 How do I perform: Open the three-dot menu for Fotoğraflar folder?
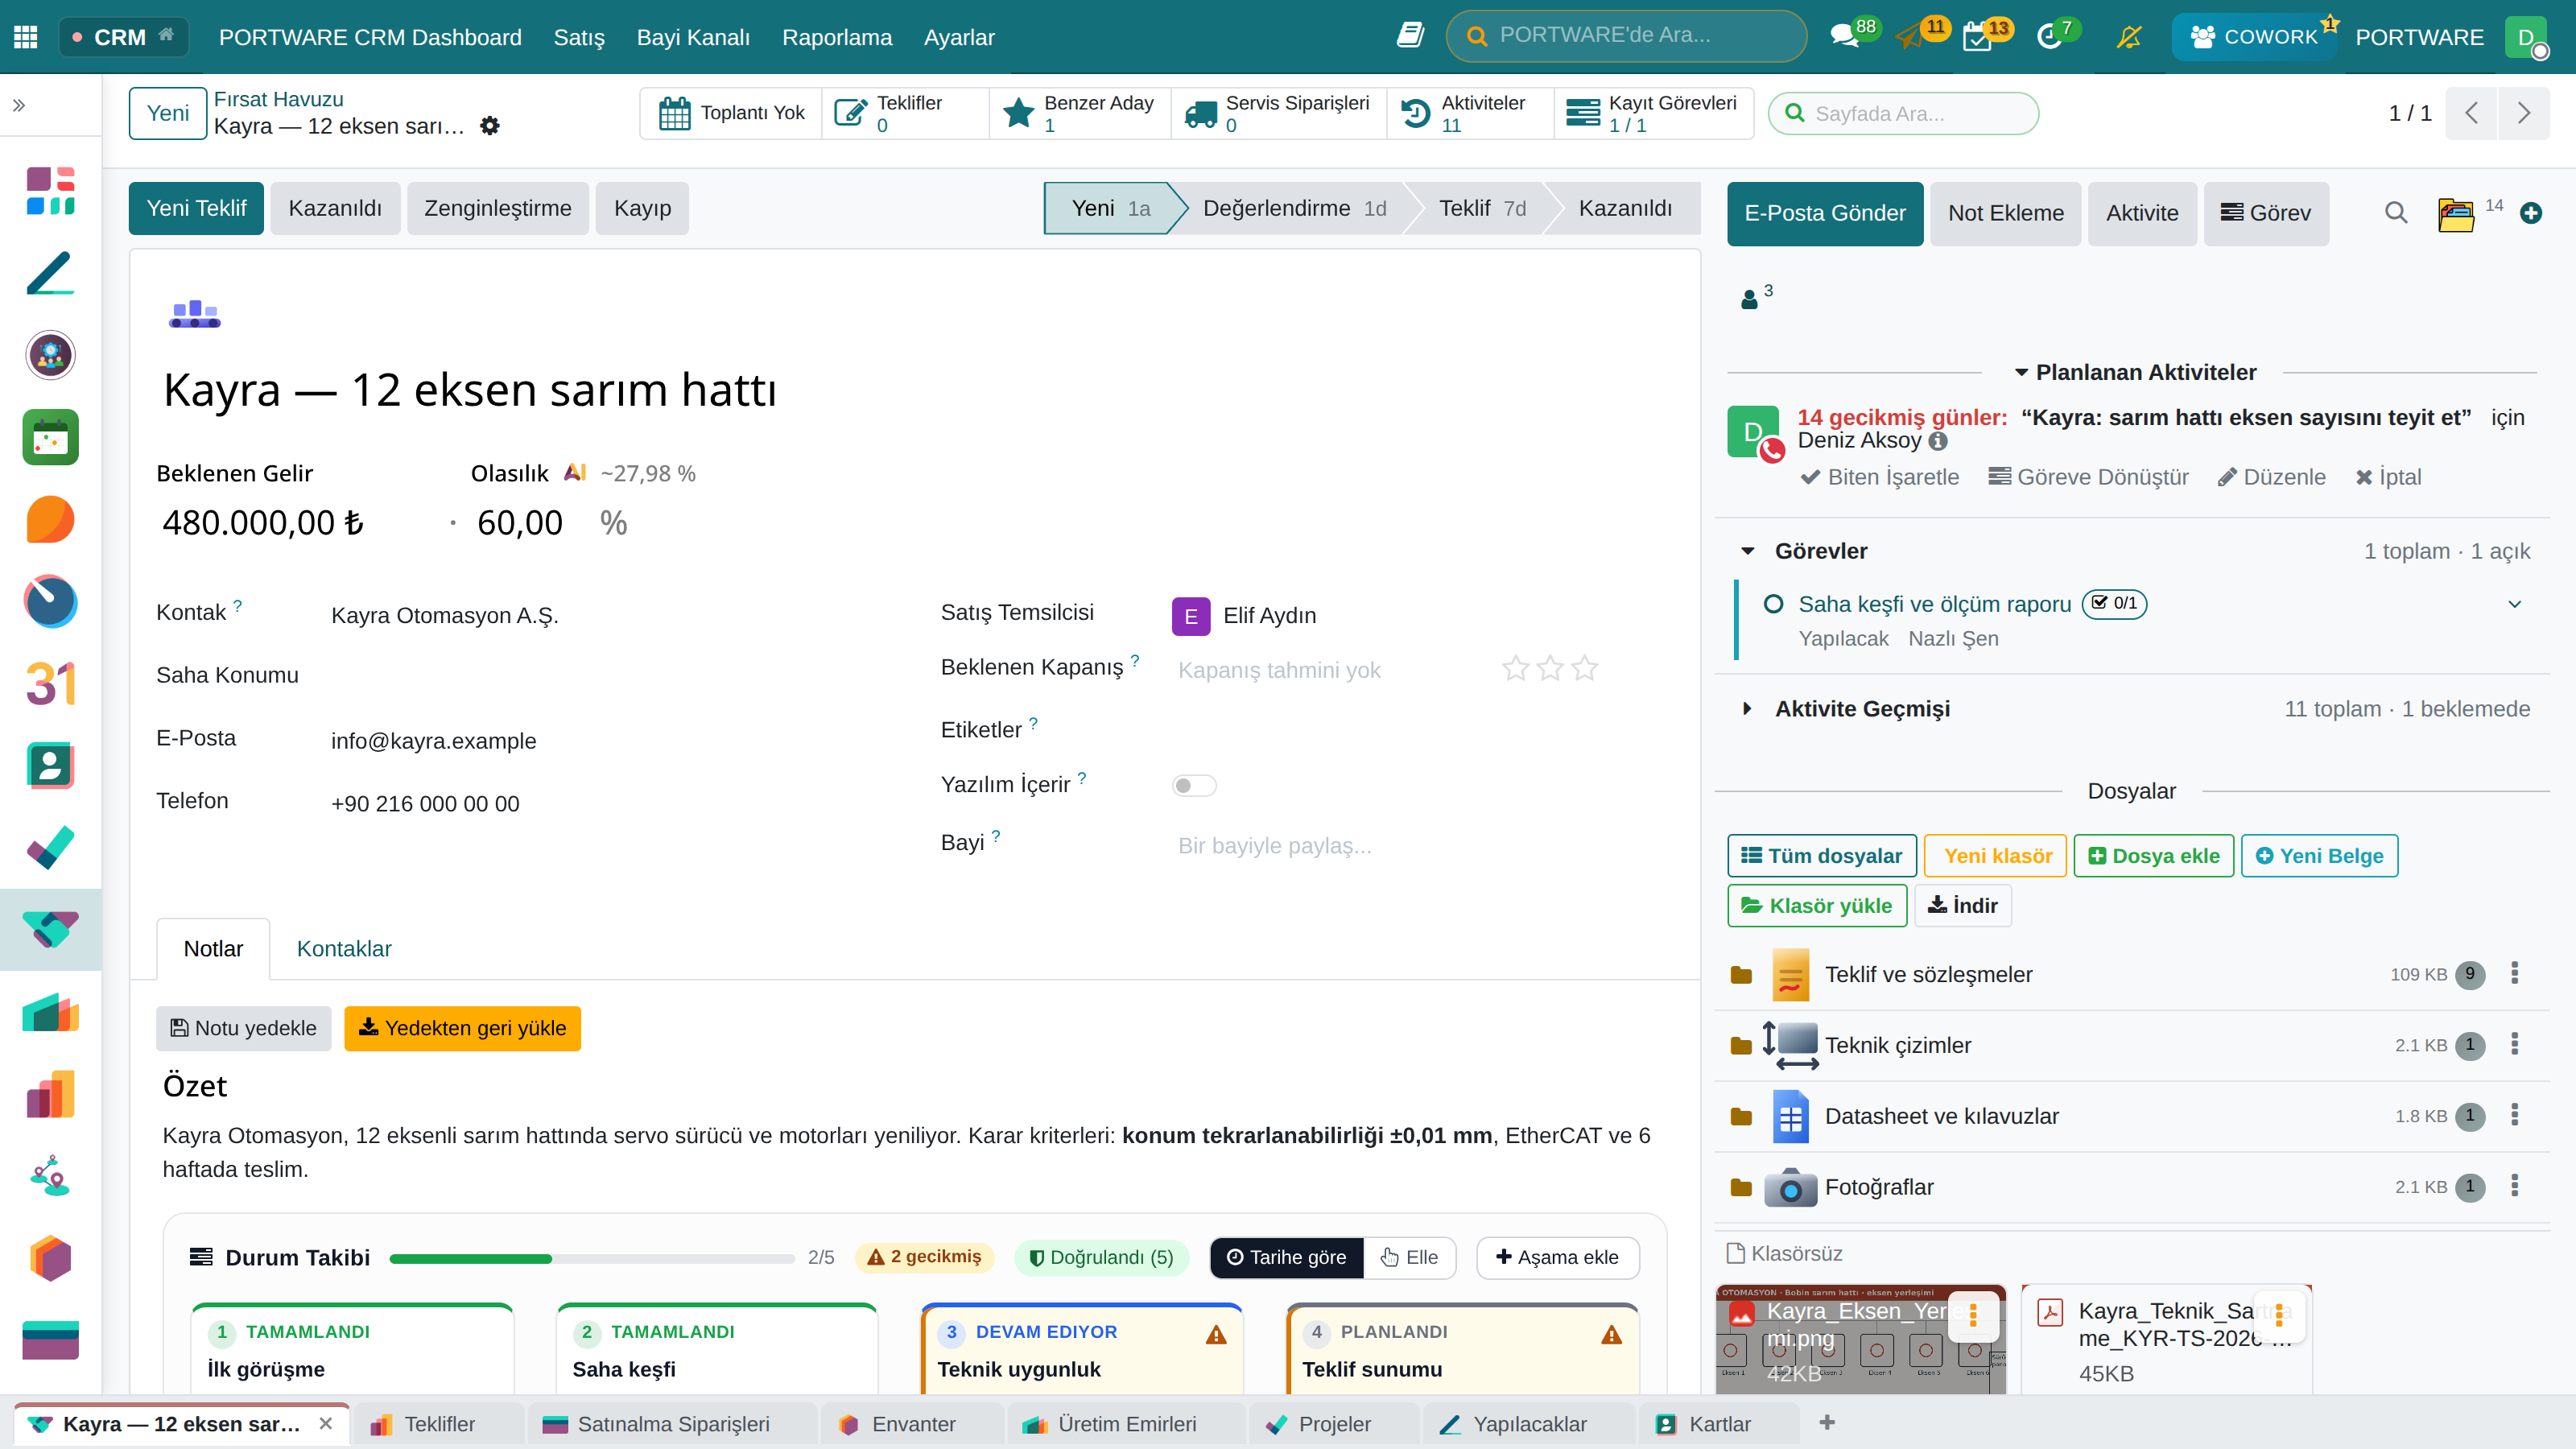(2515, 1186)
